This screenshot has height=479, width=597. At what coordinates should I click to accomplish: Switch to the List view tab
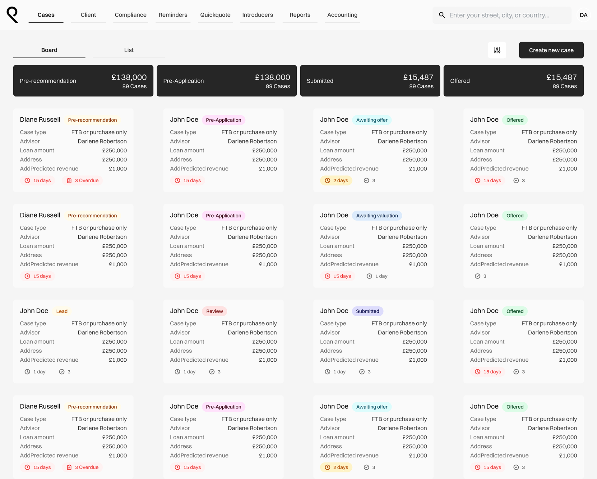(x=129, y=50)
